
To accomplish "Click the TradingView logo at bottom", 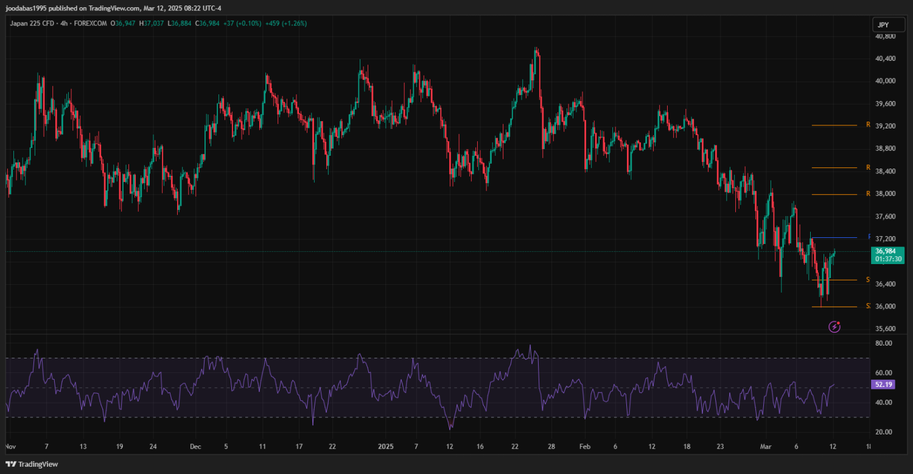I will pyautogui.click(x=32, y=464).
